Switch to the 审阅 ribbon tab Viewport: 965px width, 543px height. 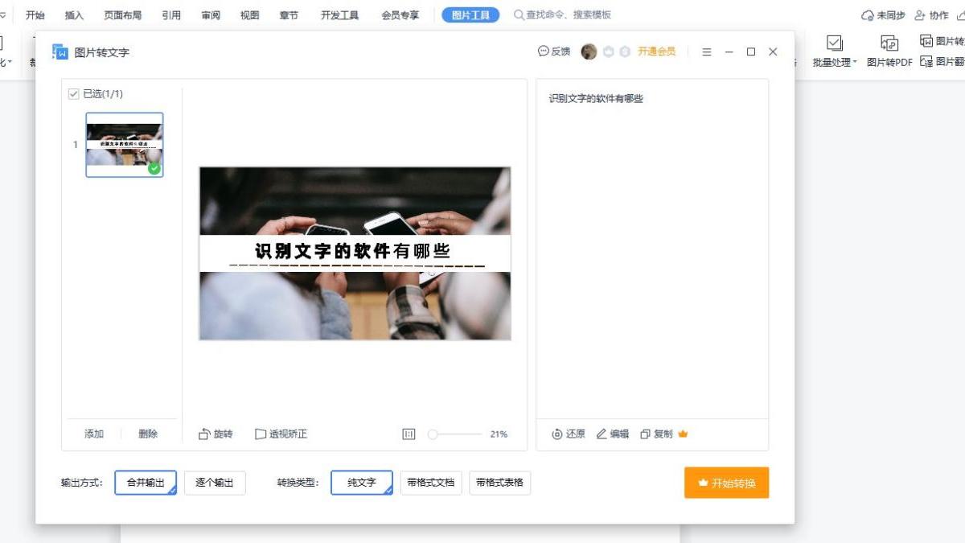pos(210,14)
